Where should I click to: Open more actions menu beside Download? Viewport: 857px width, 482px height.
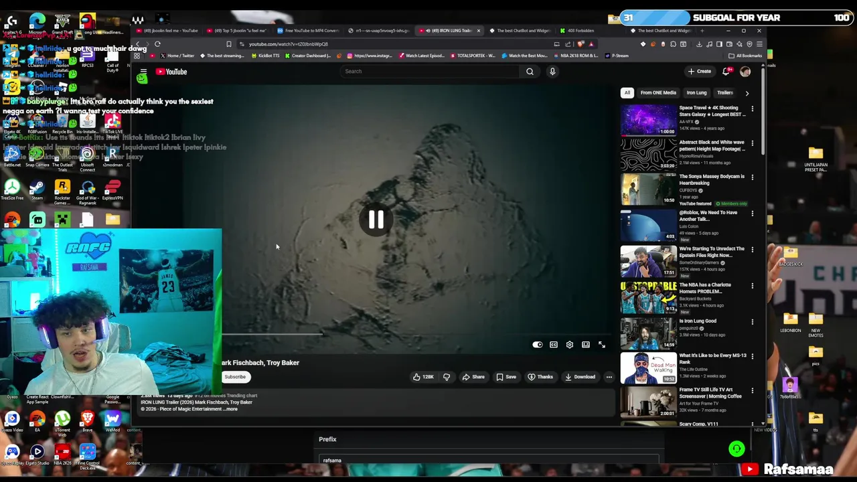(x=609, y=377)
